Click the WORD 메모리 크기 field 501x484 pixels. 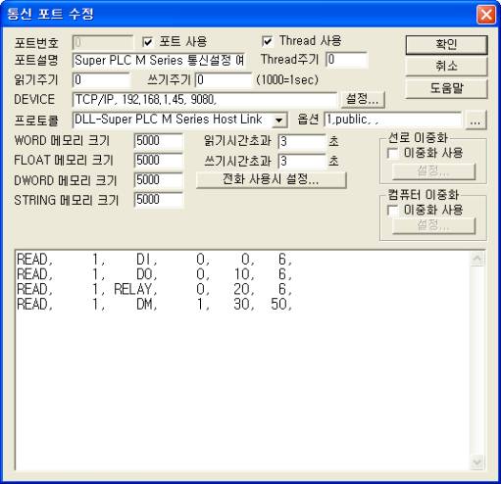click(159, 141)
